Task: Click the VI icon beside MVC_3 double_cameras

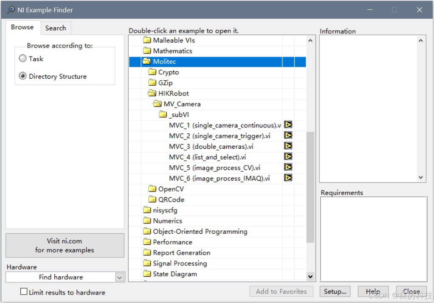Action: [x=288, y=146]
